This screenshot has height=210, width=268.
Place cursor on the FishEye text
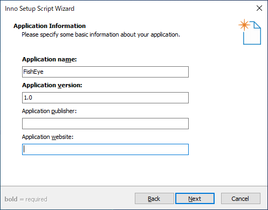33,72
